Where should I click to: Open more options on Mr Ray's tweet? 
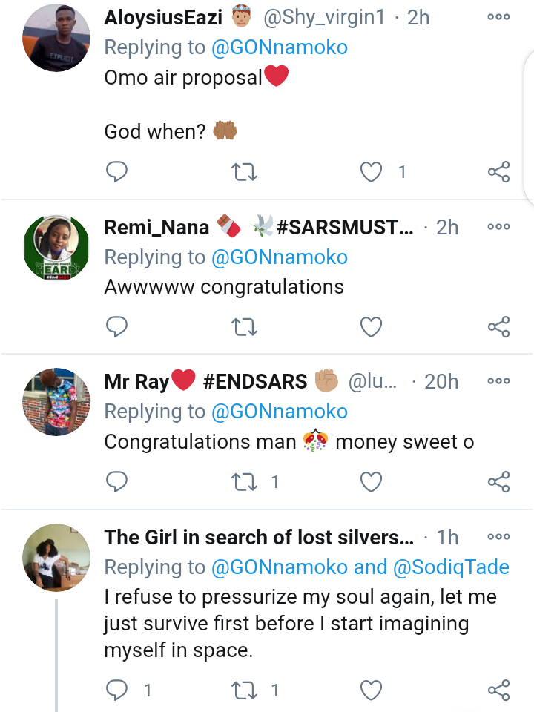pos(498,381)
